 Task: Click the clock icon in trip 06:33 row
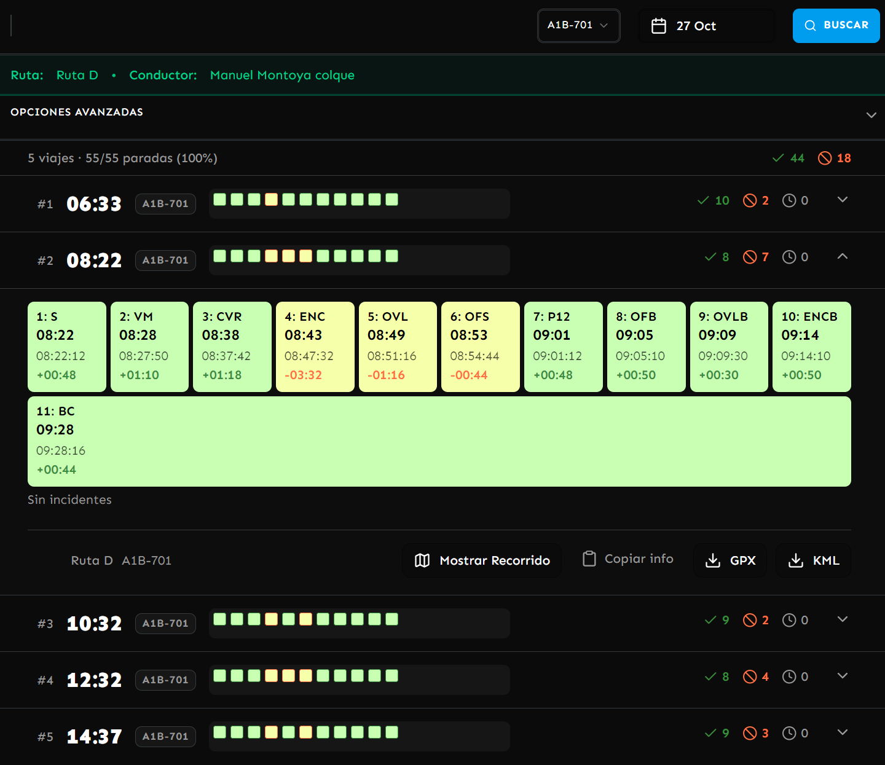(x=789, y=200)
